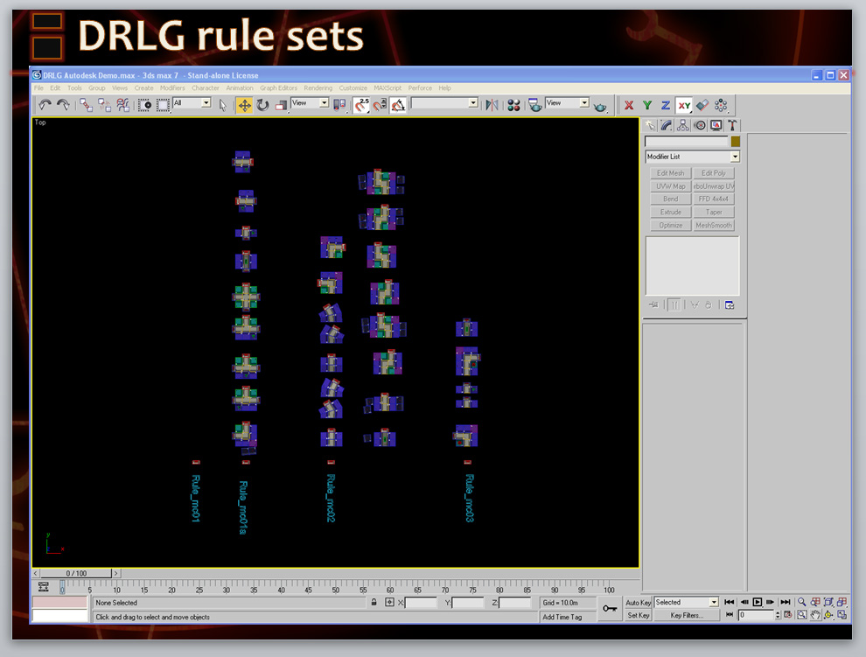866x657 pixels.
Task: Open the Hierarchy command panel tab
Action: [683, 126]
